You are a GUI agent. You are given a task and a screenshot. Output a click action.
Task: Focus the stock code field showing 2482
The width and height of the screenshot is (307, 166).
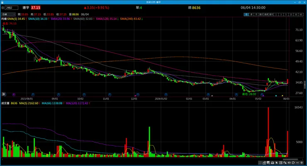click(x=12, y=8)
